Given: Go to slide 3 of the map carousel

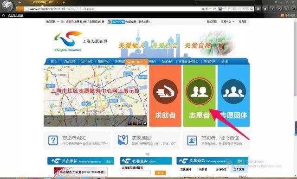Looking at the screenshot, I should point(140,123).
